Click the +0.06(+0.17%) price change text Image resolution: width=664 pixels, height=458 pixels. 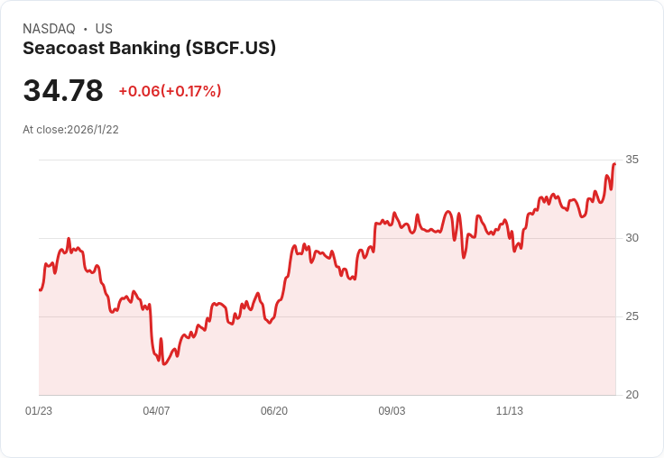[170, 91]
